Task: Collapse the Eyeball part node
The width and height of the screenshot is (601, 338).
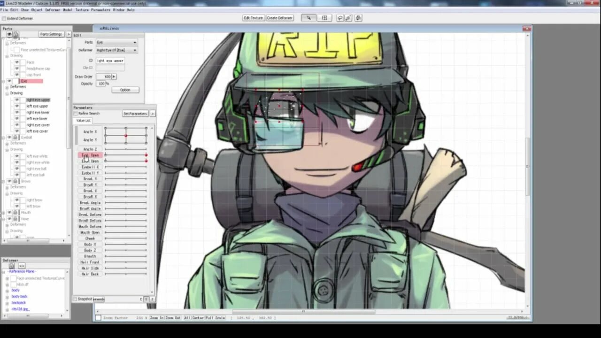Action: point(4,137)
